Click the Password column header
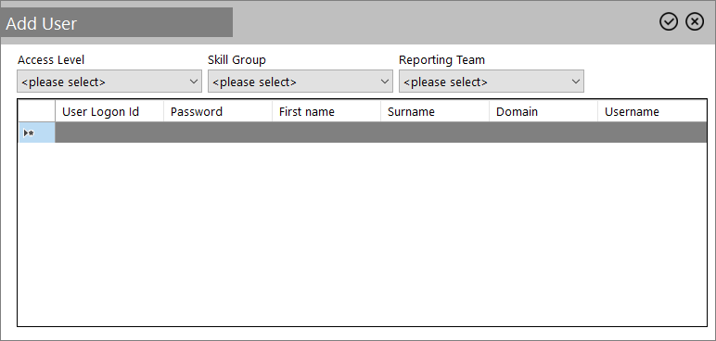This screenshot has height=341, width=716. click(218, 111)
